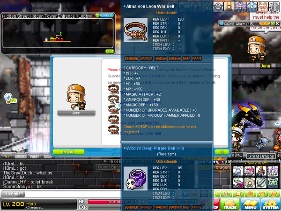The height and width of the screenshot is (211, 281).
Task: Click chat line 'TheGreatDuck : what bs'
Action: pos(28,173)
